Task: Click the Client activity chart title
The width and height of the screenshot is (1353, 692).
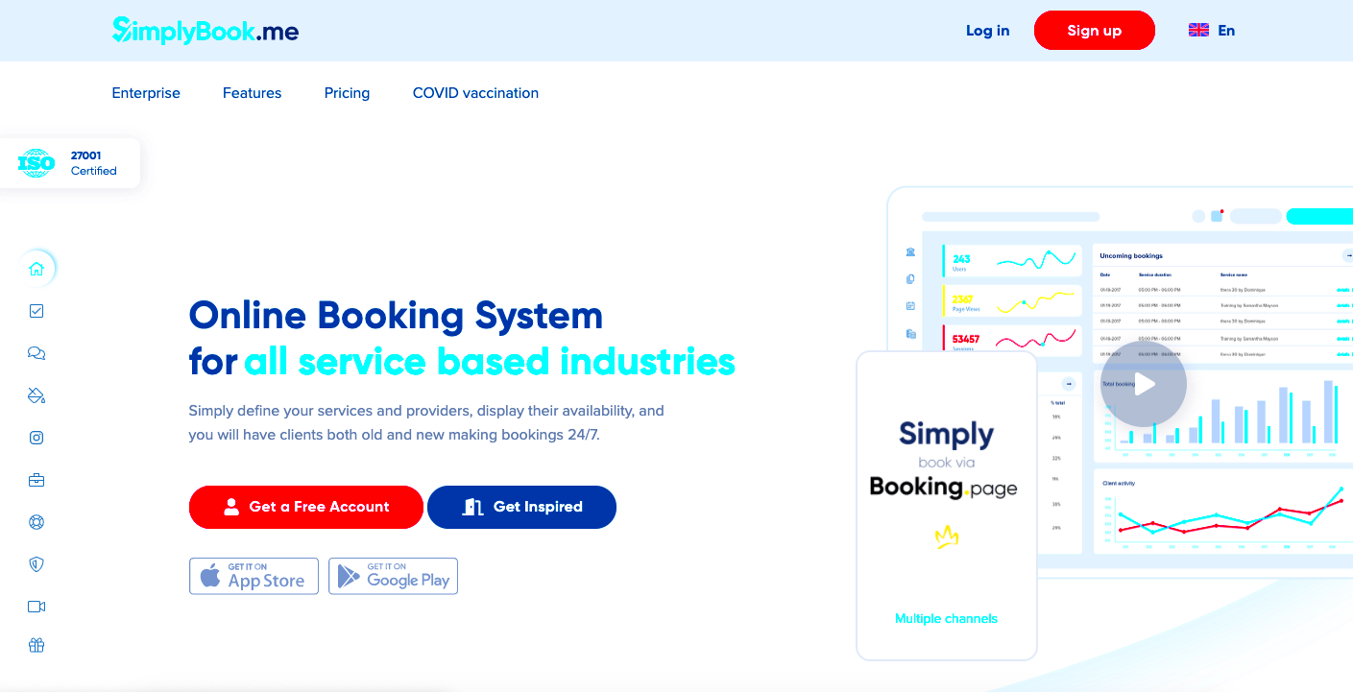Action: [1119, 483]
